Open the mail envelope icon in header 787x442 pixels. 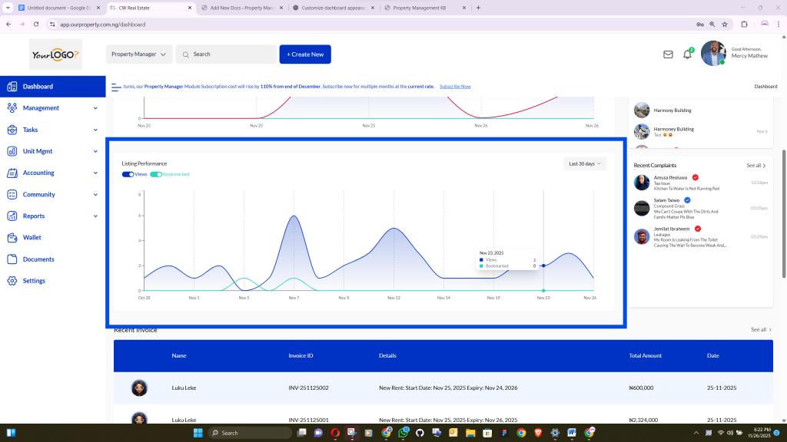[668, 54]
